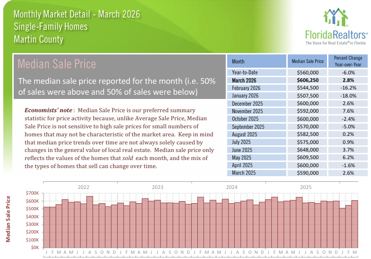Click the -2.4% percent change cell
The width and height of the screenshot is (371, 259).
[x=348, y=119]
